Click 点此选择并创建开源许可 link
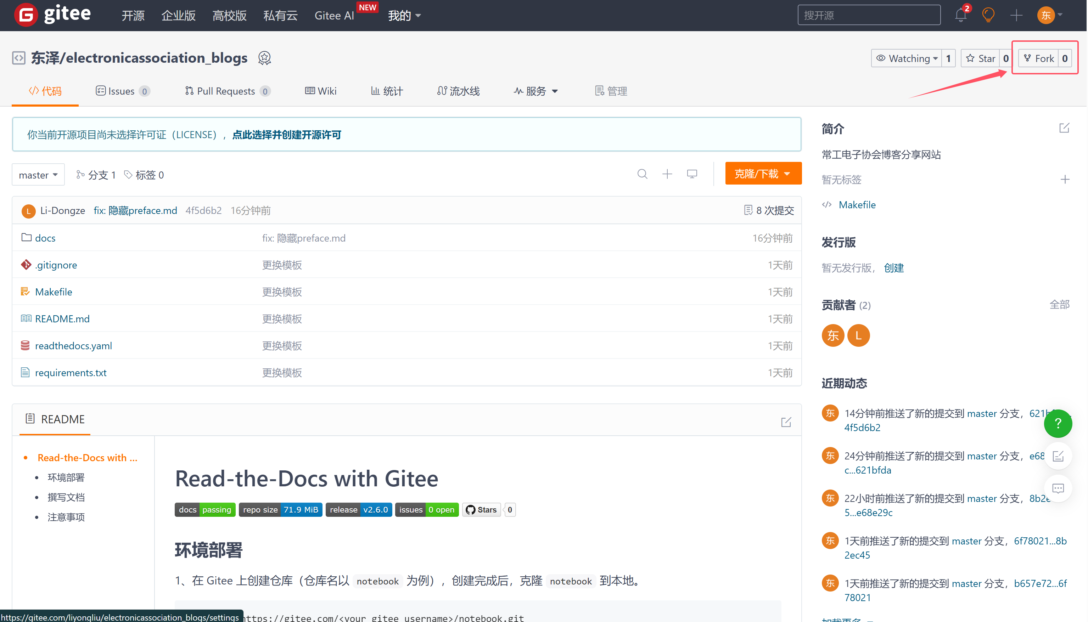The image size is (1088, 622). pyautogui.click(x=286, y=135)
